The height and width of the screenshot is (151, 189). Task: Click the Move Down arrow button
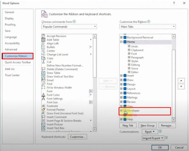pos(181,87)
